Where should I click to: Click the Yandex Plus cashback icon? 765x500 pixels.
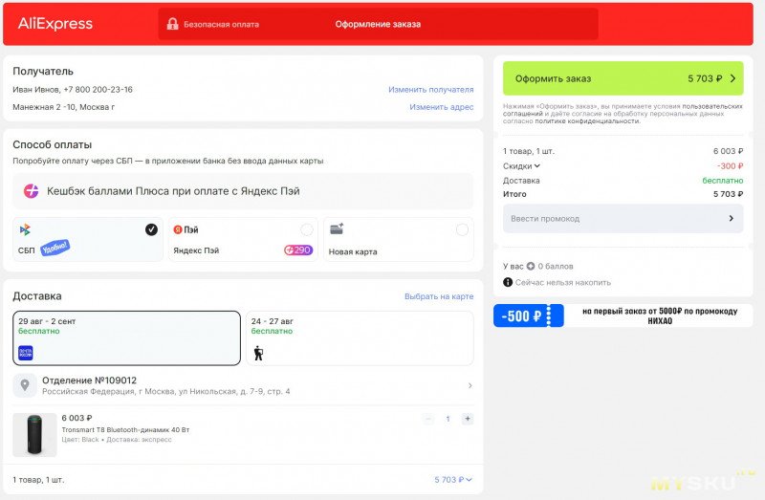click(x=32, y=191)
